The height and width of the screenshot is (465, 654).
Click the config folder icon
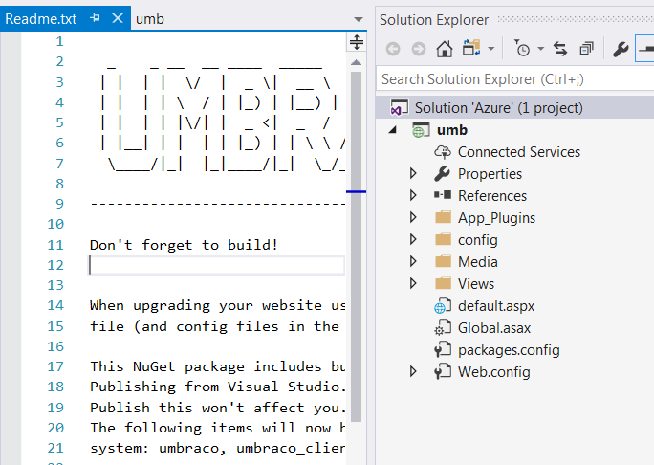443,239
